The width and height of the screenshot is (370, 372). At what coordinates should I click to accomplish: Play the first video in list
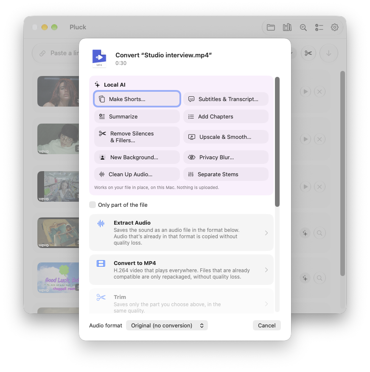point(306,92)
